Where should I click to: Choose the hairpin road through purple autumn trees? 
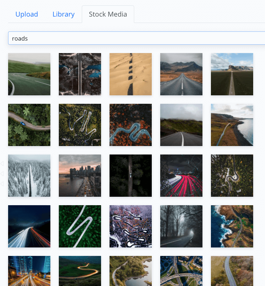click(x=130, y=227)
